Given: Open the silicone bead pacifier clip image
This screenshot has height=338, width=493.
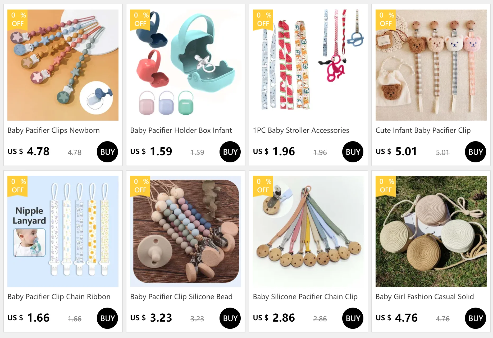Looking at the screenshot, I should click(186, 231).
